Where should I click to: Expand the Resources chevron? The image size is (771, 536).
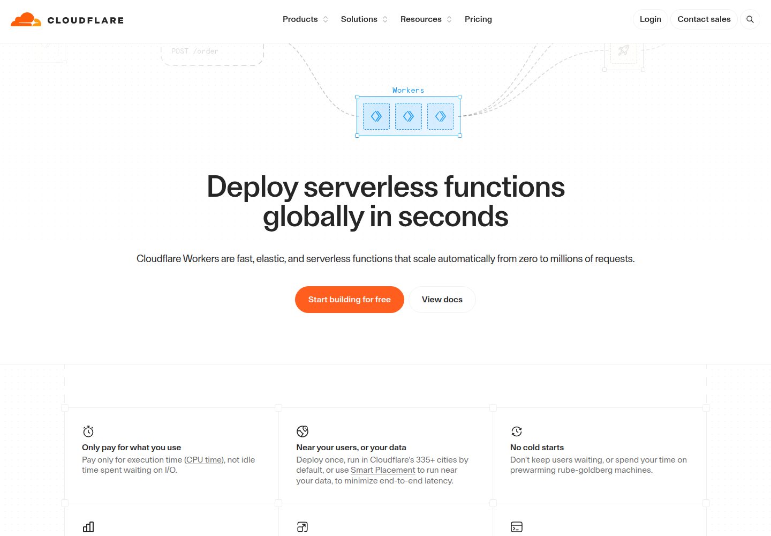(x=449, y=19)
